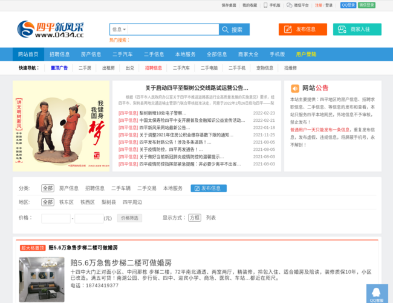Click the maximum price input field
393x303 pixels.
point(89,218)
